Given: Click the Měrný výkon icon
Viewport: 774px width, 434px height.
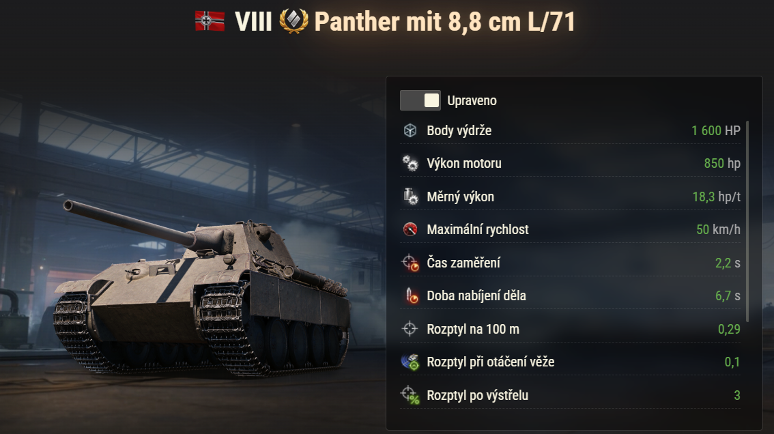Looking at the screenshot, I should pos(410,197).
